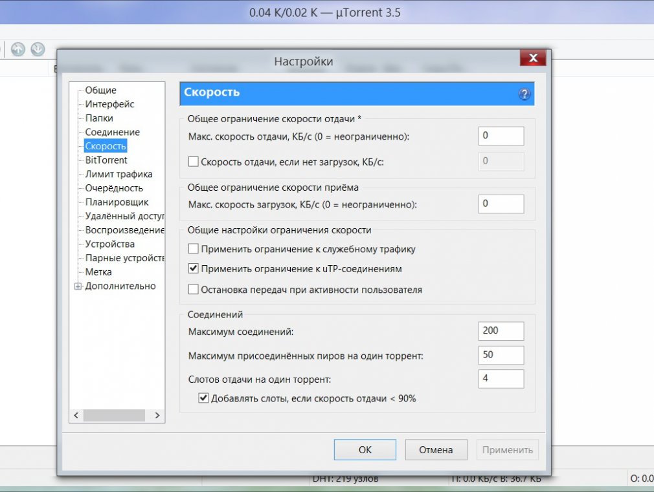Image resolution: width=654 pixels, height=492 pixels.
Task: Click the upload slots per torrent field
Action: click(501, 379)
